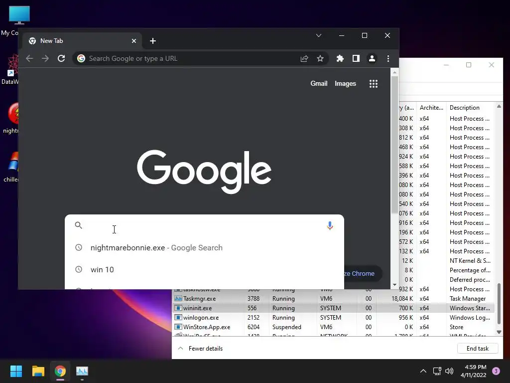The height and width of the screenshot is (383, 510).
Task: Select WinStore.App.exe process row
Action: tap(333, 327)
